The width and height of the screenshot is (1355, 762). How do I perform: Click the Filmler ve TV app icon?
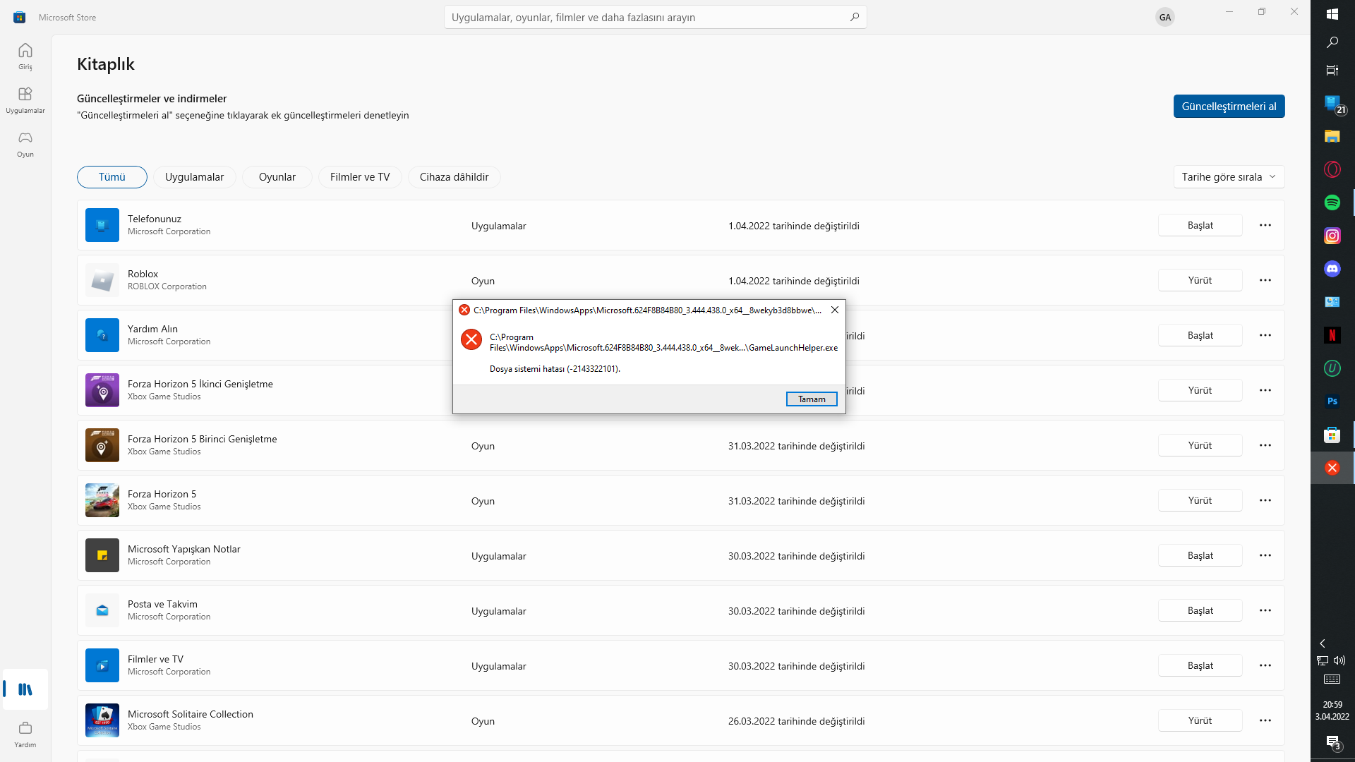(x=102, y=665)
